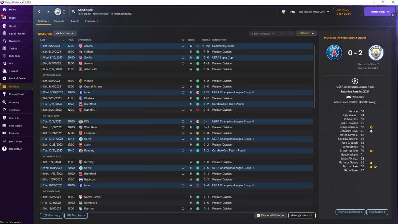
Task: Click the Competition column header
Action: (x=219, y=40)
